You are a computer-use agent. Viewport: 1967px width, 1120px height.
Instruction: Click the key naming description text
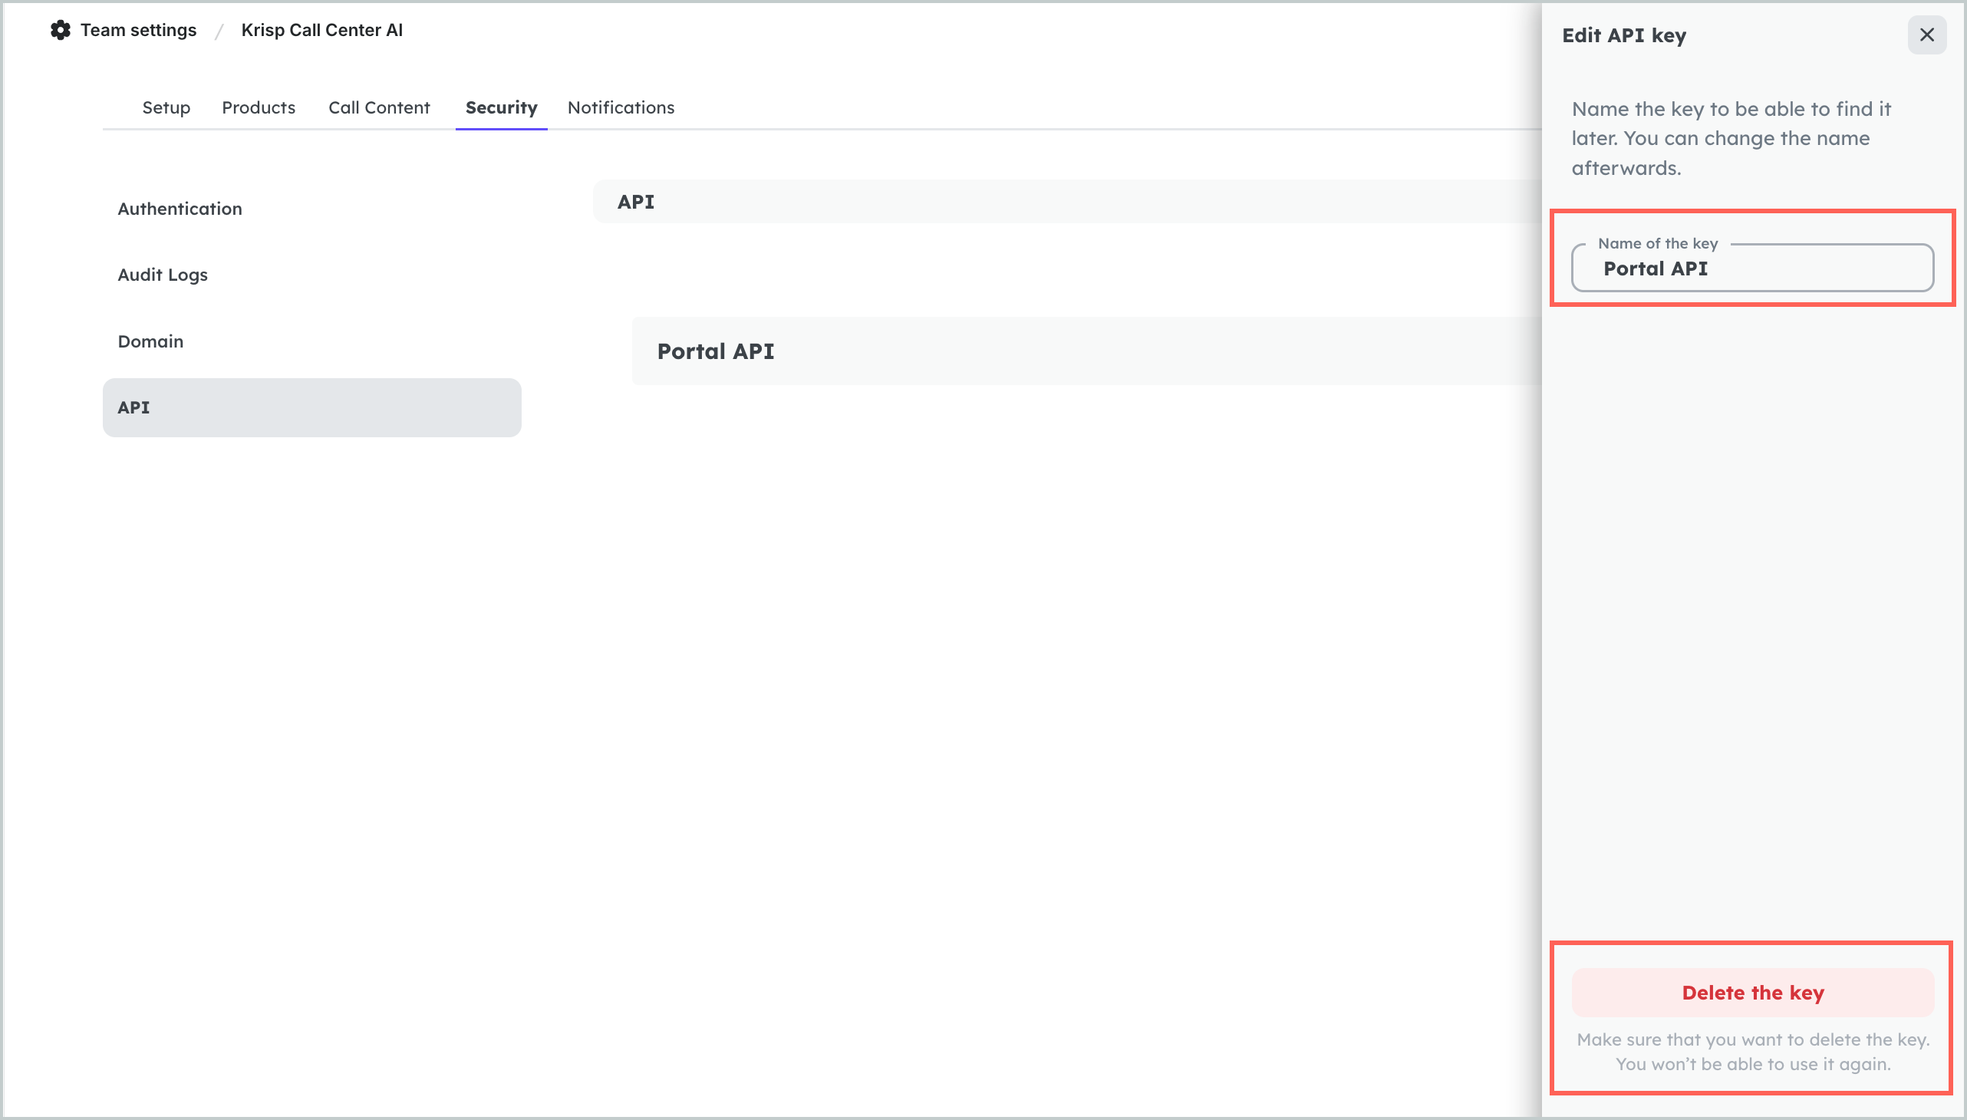point(1730,138)
